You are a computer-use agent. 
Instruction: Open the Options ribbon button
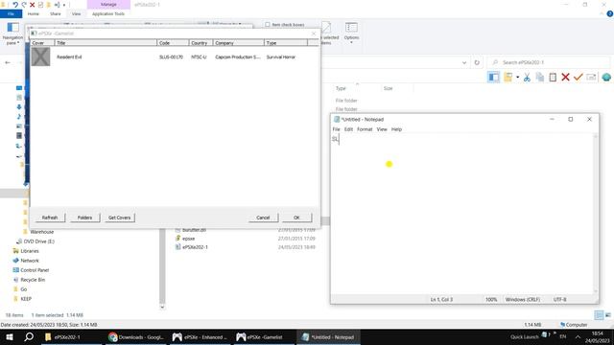pos(351,33)
